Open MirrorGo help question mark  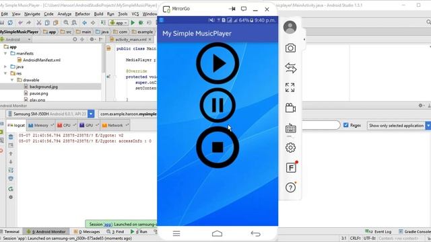(290, 188)
